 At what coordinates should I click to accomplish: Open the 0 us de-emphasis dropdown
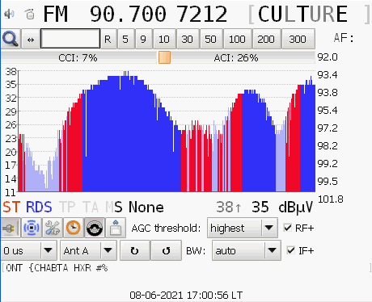point(28,250)
